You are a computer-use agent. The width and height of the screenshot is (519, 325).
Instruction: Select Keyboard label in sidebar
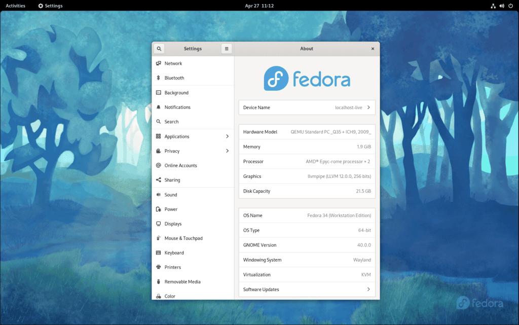tap(174, 252)
